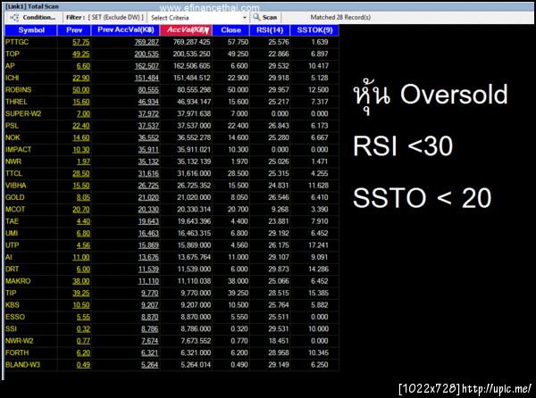Select the NOK symbol
Screen dimensions: 536x398
coord(13,137)
